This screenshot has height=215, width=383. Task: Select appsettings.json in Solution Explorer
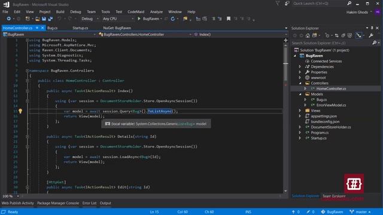point(324,116)
